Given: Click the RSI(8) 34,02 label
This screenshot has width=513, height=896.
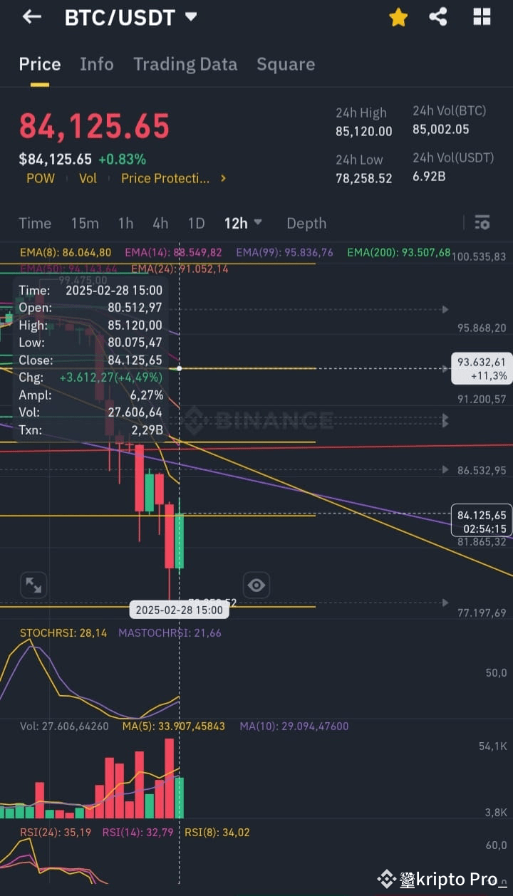Looking at the screenshot, I should coord(217,832).
